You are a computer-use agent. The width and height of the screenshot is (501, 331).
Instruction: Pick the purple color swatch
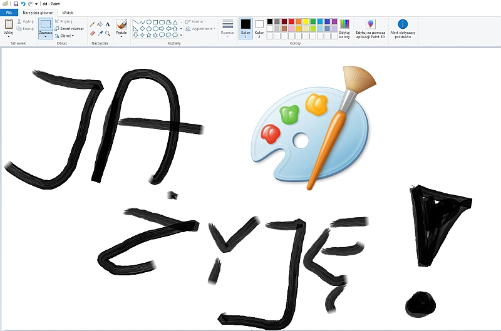coord(334,21)
